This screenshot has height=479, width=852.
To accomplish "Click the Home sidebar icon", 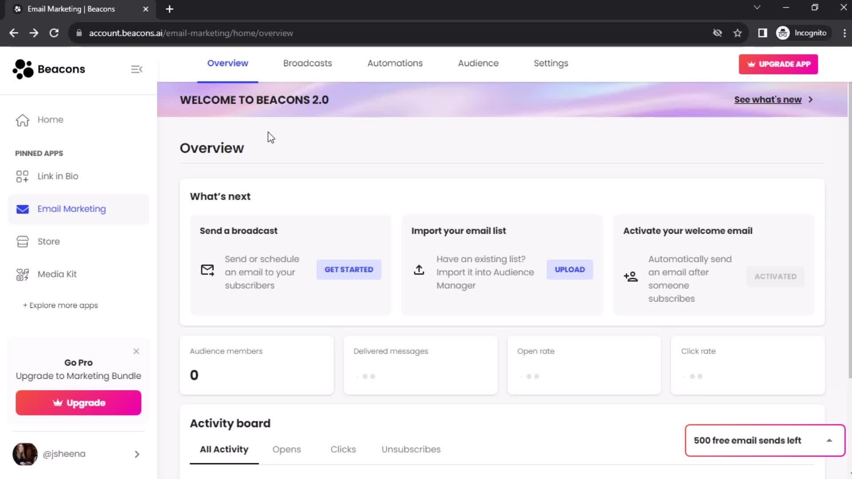I will click(x=22, y=119).
